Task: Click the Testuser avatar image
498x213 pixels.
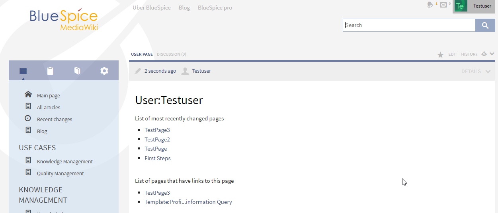Action: tap(461, 6)
